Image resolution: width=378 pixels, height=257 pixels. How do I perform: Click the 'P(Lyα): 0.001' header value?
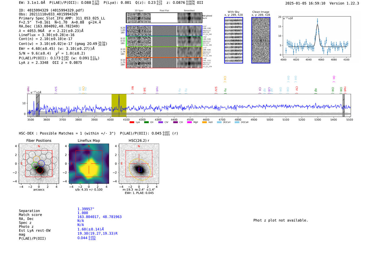pos(117,3)
